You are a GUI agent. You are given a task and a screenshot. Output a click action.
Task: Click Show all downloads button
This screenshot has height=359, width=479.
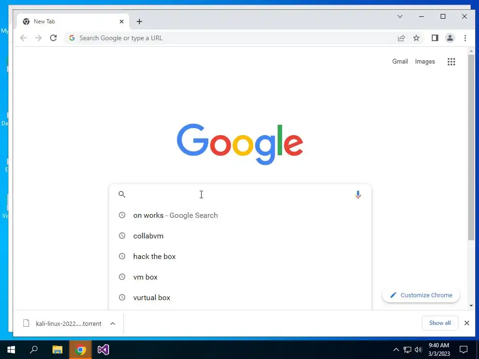[x=440, y=323]
